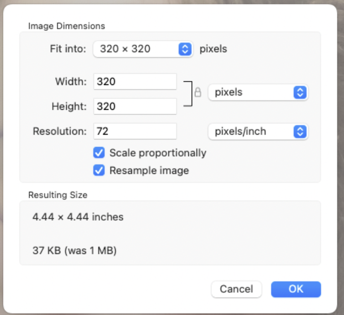This screenshot has height=315, width=344.
Task: Click the Resample image label text
Action: point(149,170)
